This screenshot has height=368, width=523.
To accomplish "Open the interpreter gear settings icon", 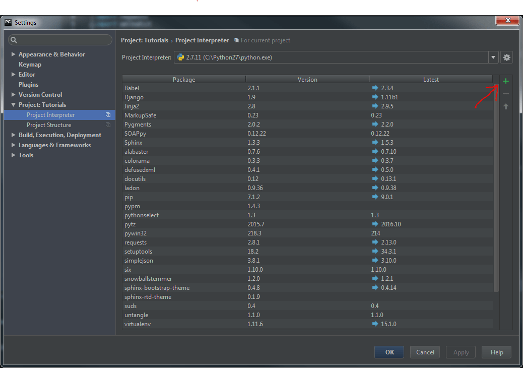I will point(507,57).
